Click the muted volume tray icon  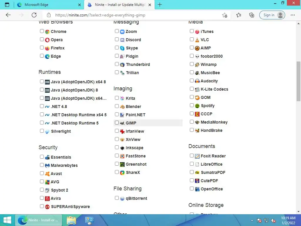[273, 220]
